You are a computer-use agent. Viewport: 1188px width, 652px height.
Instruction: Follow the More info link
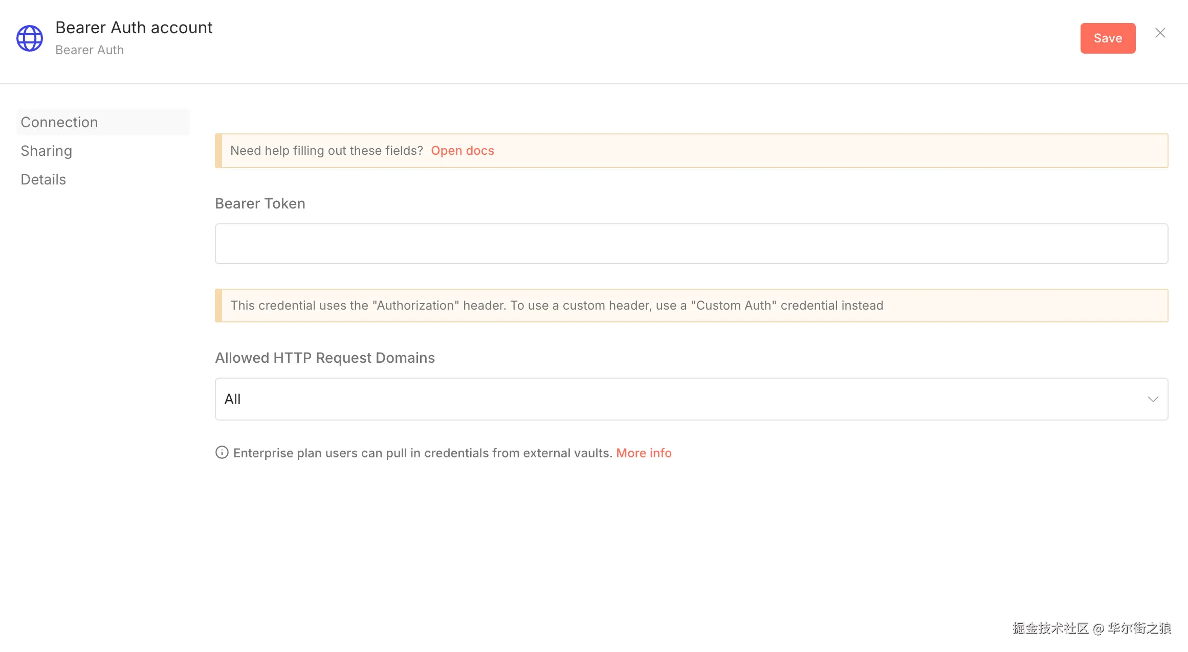tap(644, 453)
